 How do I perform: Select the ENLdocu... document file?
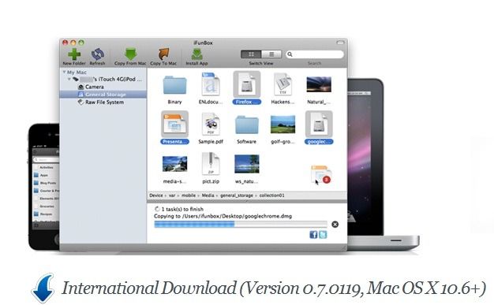pos(211,84)
